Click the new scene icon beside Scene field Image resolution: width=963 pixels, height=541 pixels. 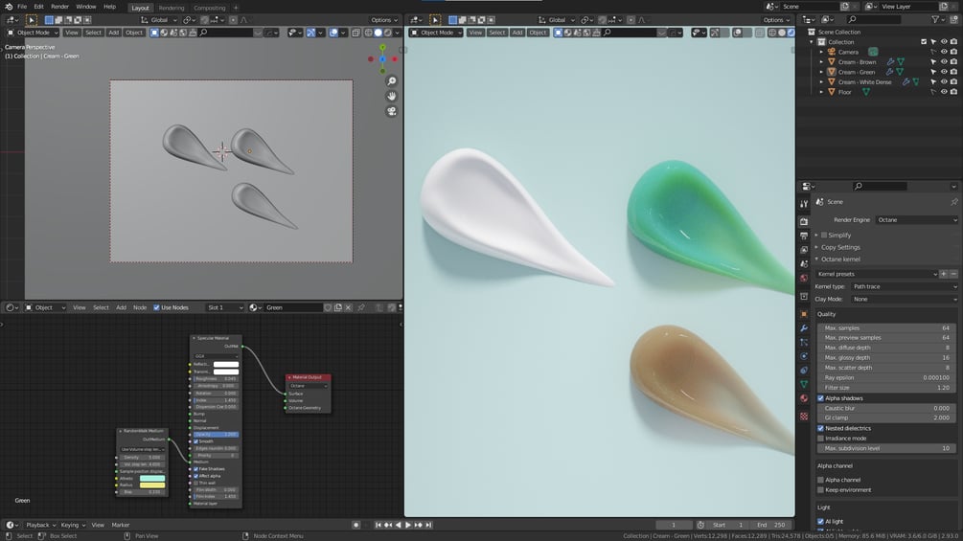tap(845, 7)
